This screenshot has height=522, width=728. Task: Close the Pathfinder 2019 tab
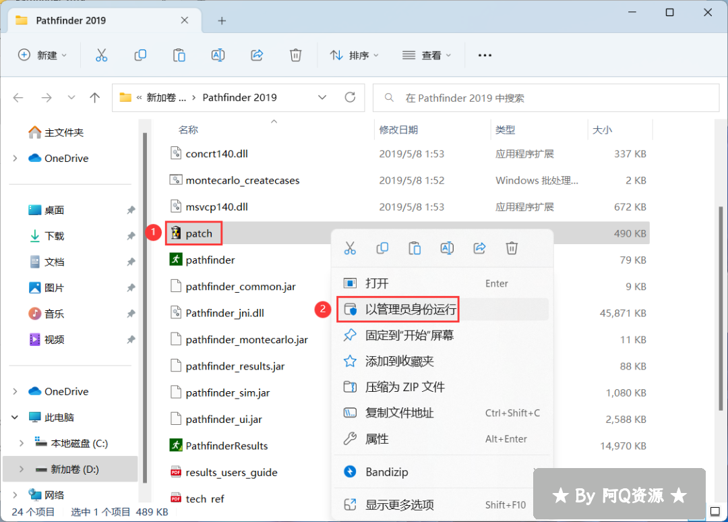pos(184,20)
